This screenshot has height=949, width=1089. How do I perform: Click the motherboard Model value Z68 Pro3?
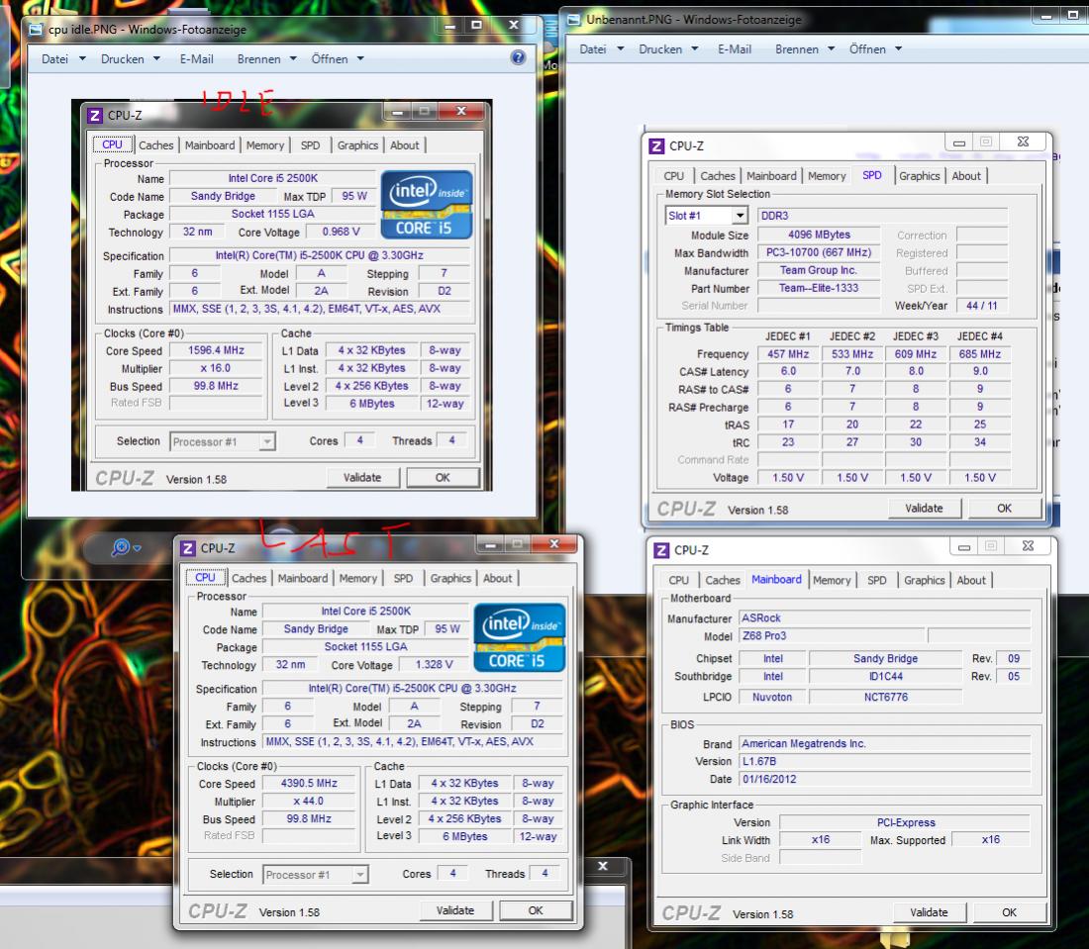[833, 636]
